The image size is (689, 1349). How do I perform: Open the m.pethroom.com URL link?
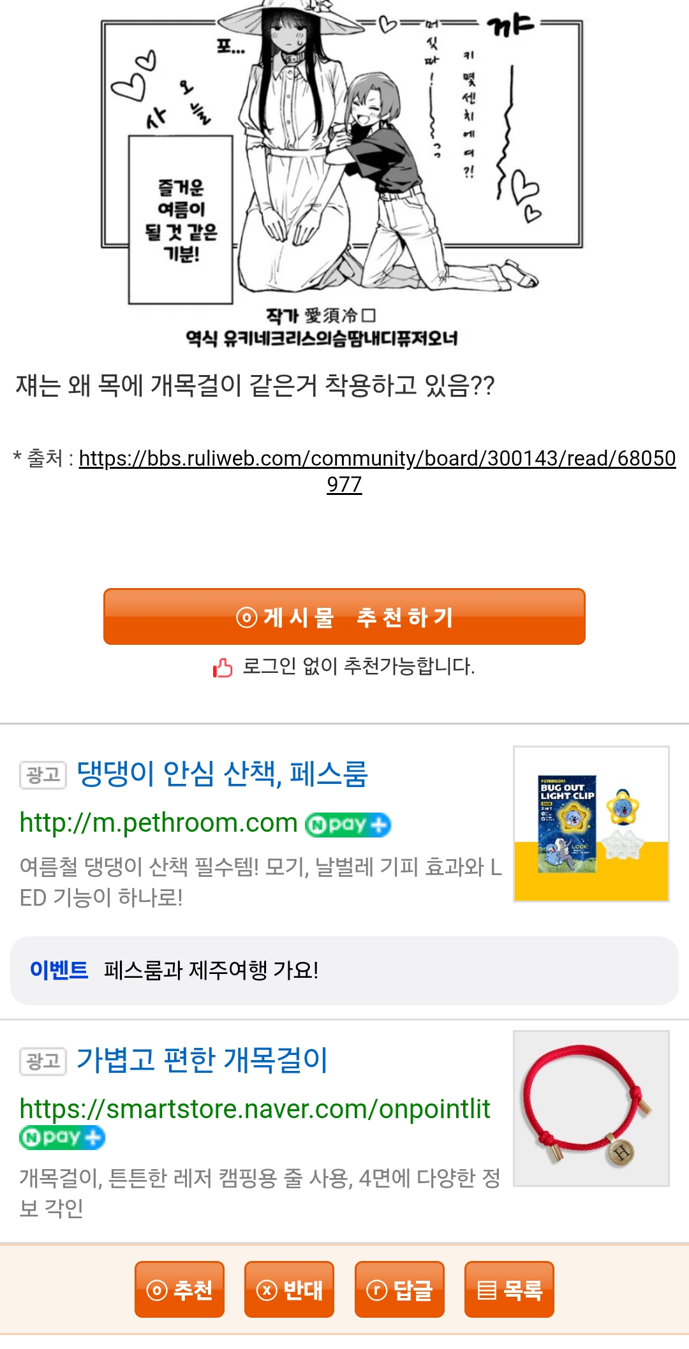pyautogui.click(x=159, y=823)
